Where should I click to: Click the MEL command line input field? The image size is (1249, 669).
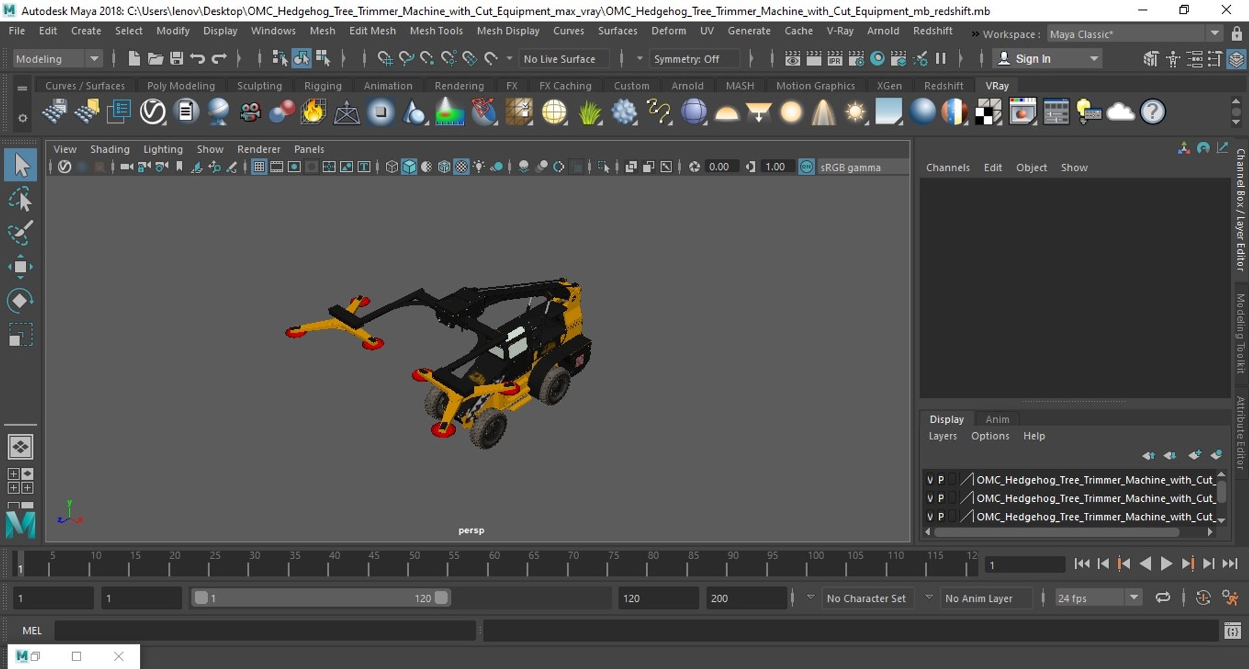[x=265, y=630]
